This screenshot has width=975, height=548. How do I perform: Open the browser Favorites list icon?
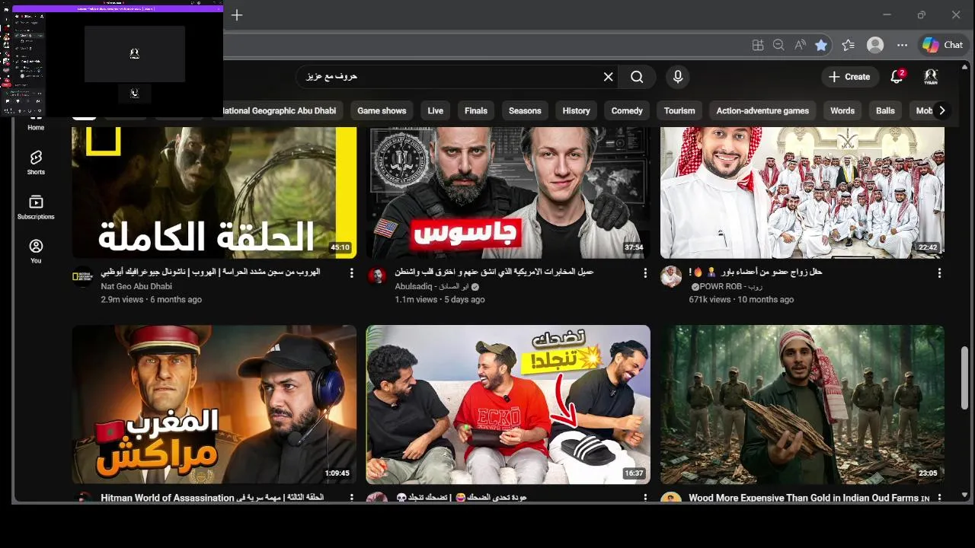tap(849, 45)
